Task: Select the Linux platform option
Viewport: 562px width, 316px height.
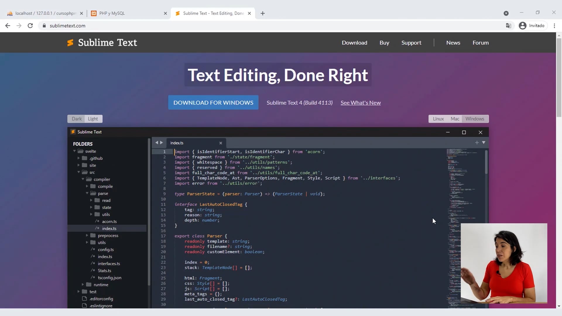Action: coord(438,118)
